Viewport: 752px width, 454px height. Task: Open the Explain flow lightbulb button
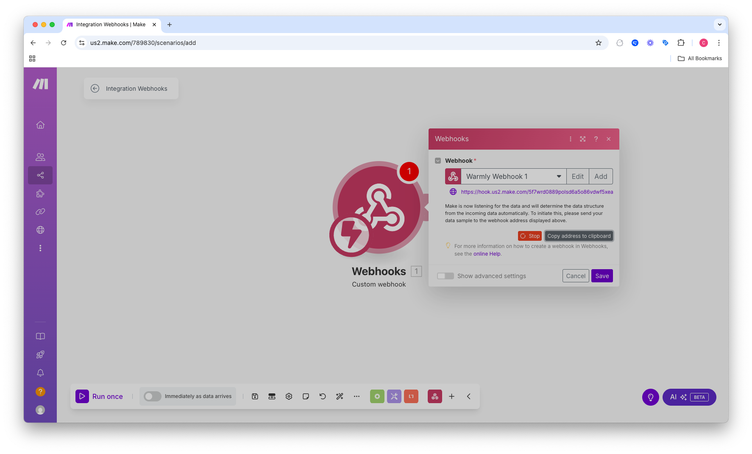(650, 397)
